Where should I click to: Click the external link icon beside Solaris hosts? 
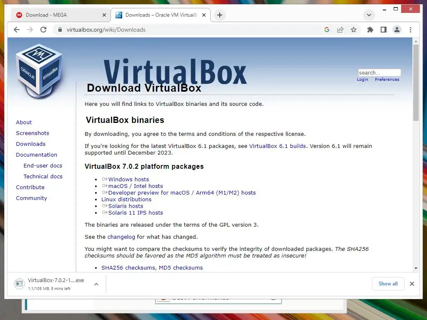[x=105, y=206]
